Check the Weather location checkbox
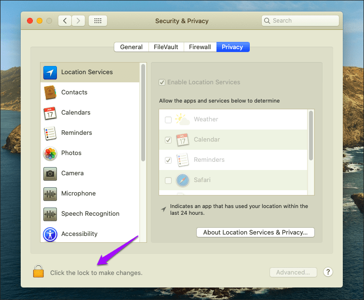Screen dimensions: 364x300 168,119
